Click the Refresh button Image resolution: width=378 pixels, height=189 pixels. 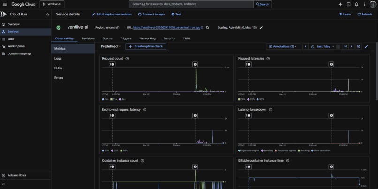[365, 15]
